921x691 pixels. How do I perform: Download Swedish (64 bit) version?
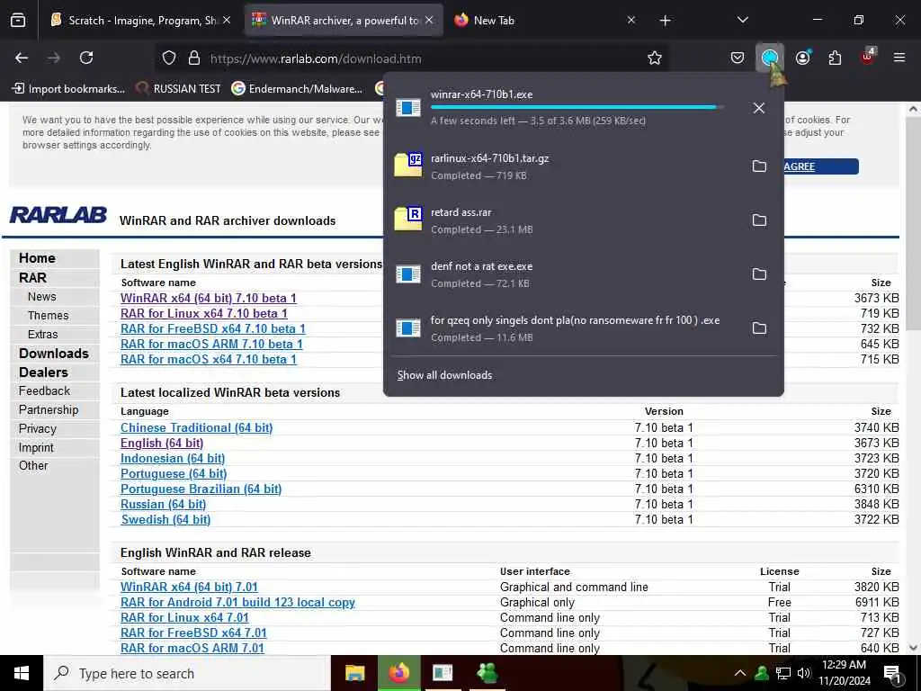click(x=165, y=519)
